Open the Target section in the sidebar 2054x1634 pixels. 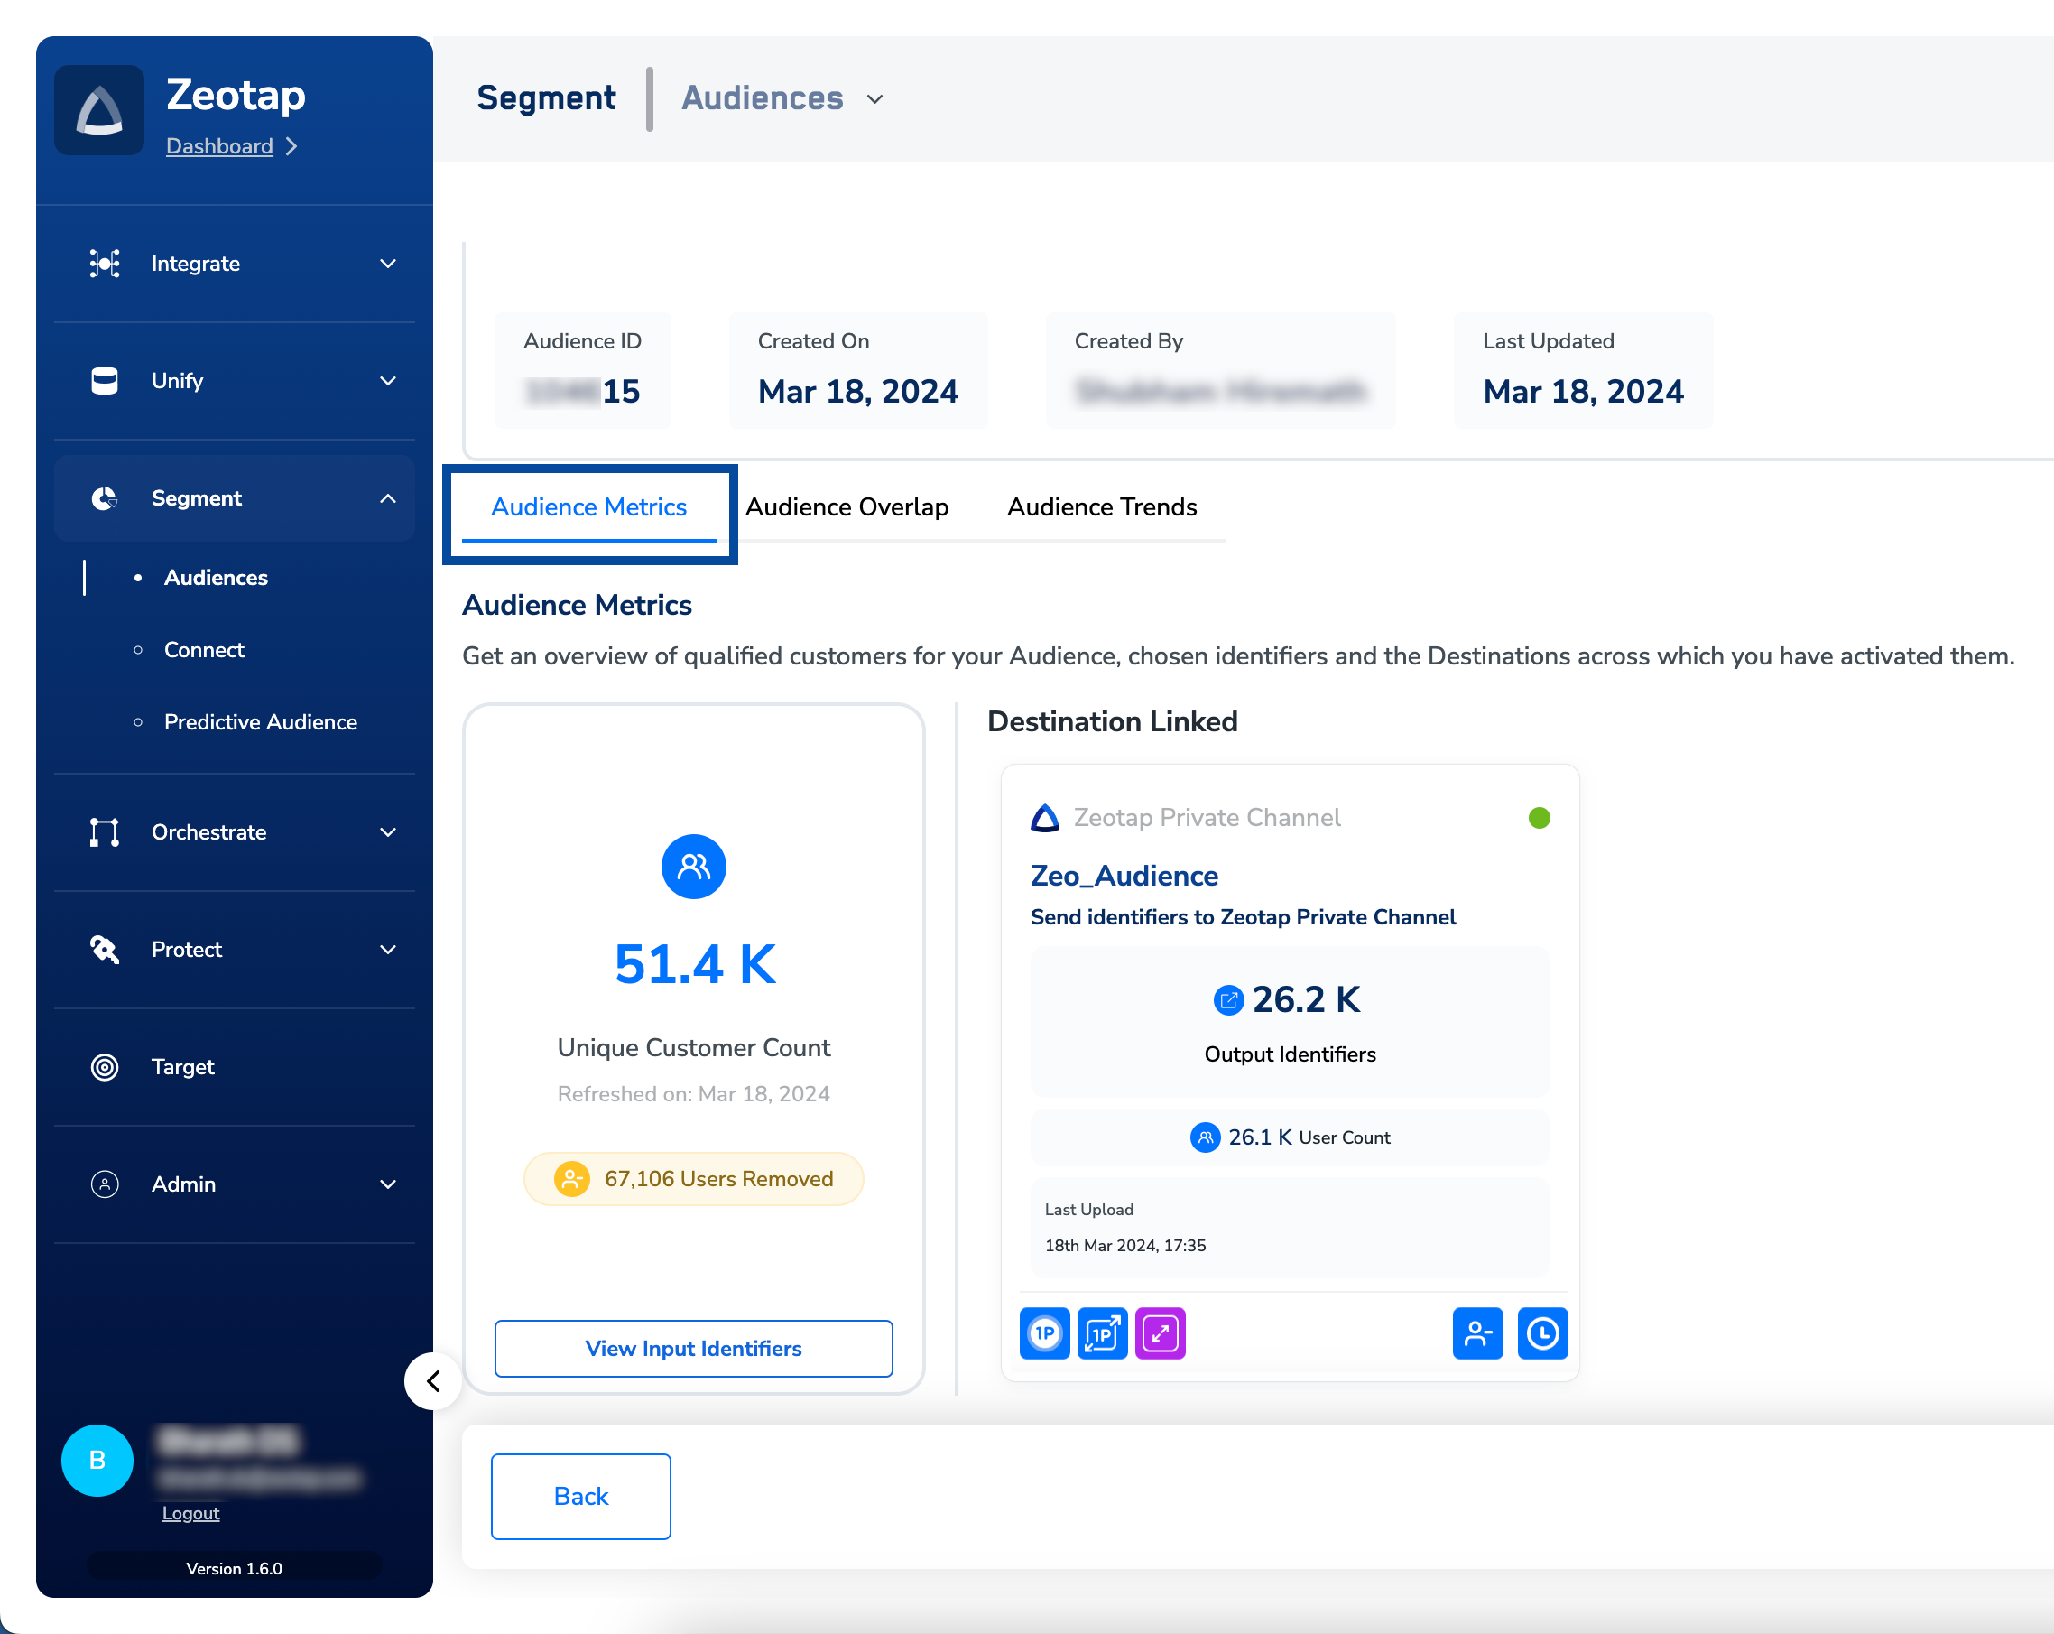182,1066
